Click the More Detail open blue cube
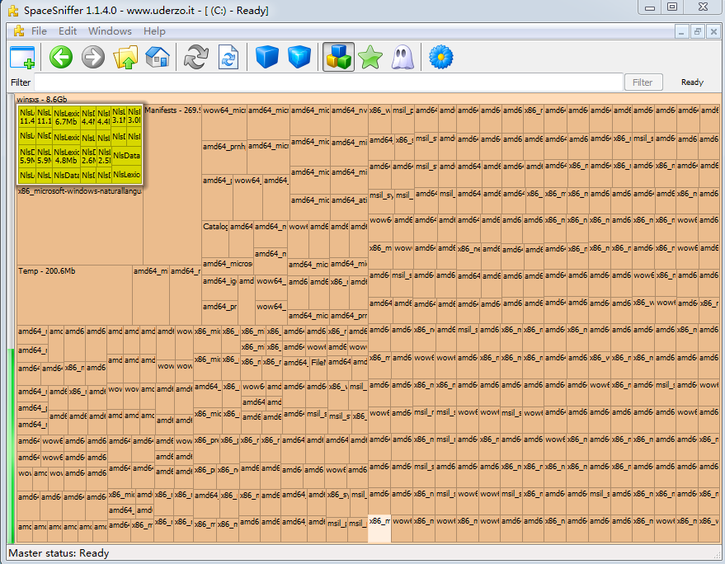Screen dimensions: 725x564 coord(299,58)
